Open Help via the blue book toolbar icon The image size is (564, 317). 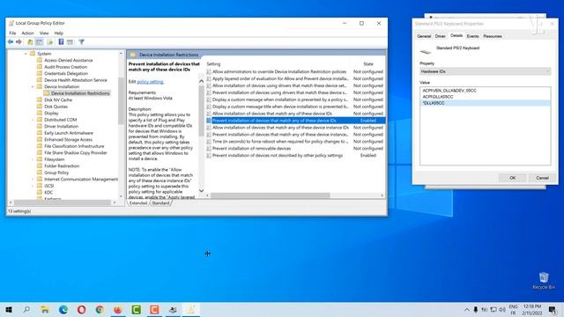(x=61, y=42)
